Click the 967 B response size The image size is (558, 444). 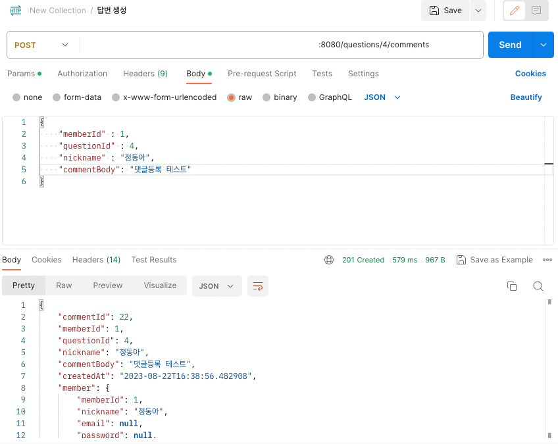[x=435, y=260]
